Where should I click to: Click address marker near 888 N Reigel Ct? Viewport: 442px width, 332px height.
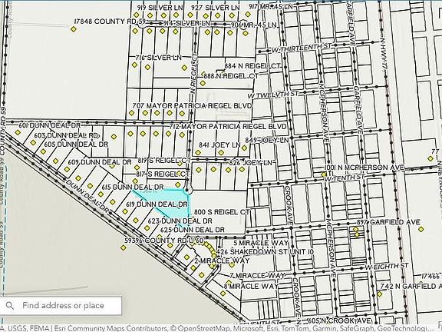[203, 83]
